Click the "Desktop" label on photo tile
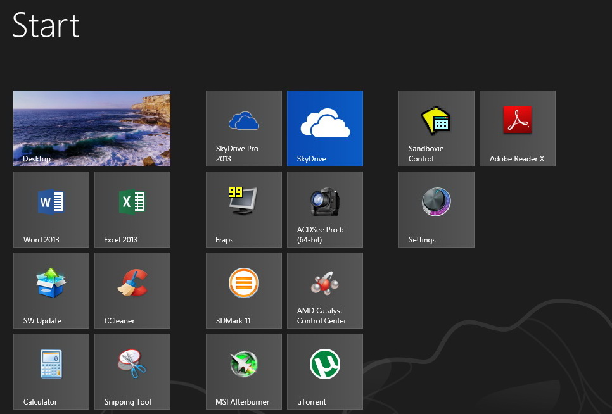Viewport: 612px width, 414px height. point(37,159)
